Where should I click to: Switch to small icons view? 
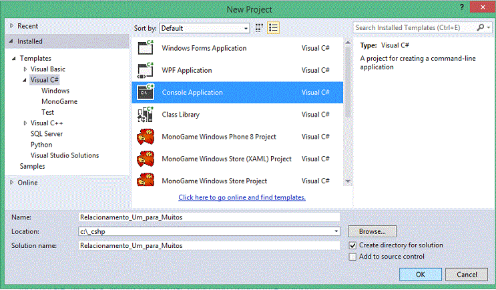point(259,28)
